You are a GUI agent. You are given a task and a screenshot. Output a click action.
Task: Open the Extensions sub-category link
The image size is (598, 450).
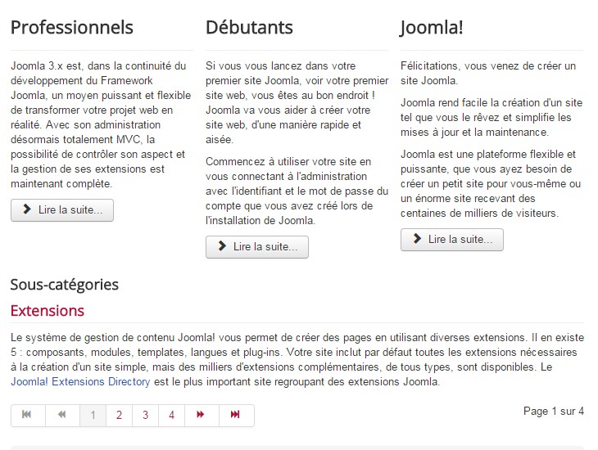(x=48, y=311)
